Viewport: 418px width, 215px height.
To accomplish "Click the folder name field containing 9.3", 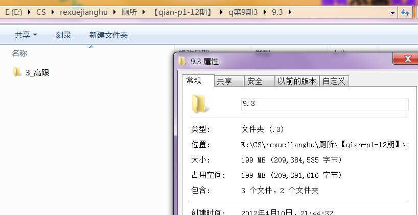I will 324,104.
